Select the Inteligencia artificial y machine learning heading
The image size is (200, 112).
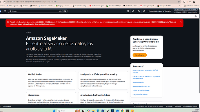click(x=99, y=74)
